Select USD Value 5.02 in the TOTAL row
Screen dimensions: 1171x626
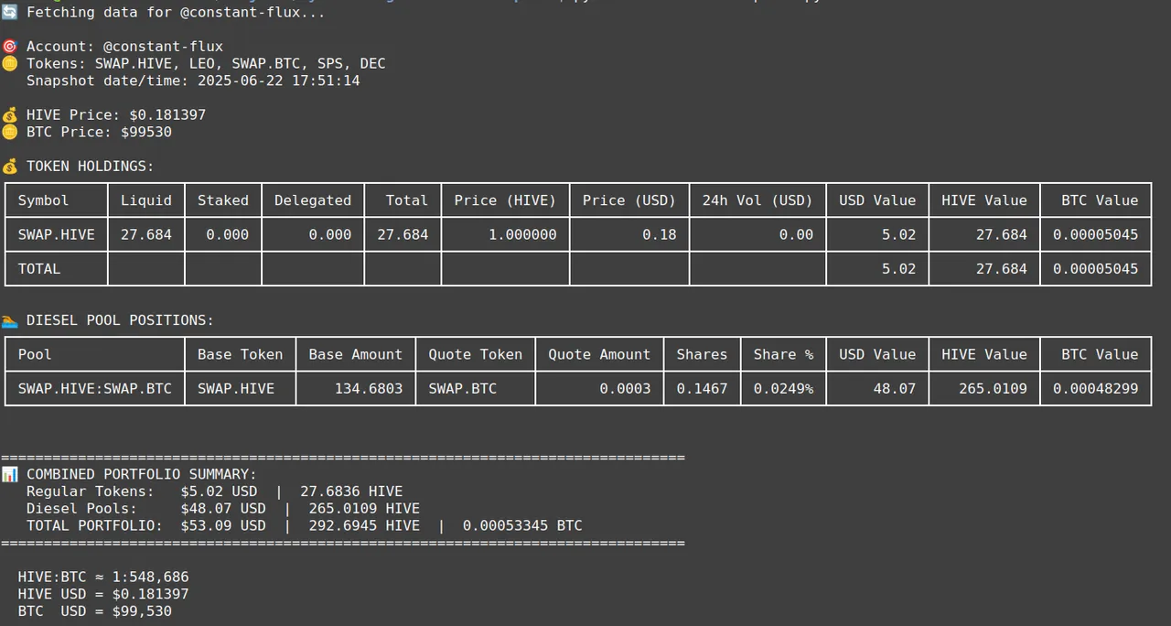point(899,269)
